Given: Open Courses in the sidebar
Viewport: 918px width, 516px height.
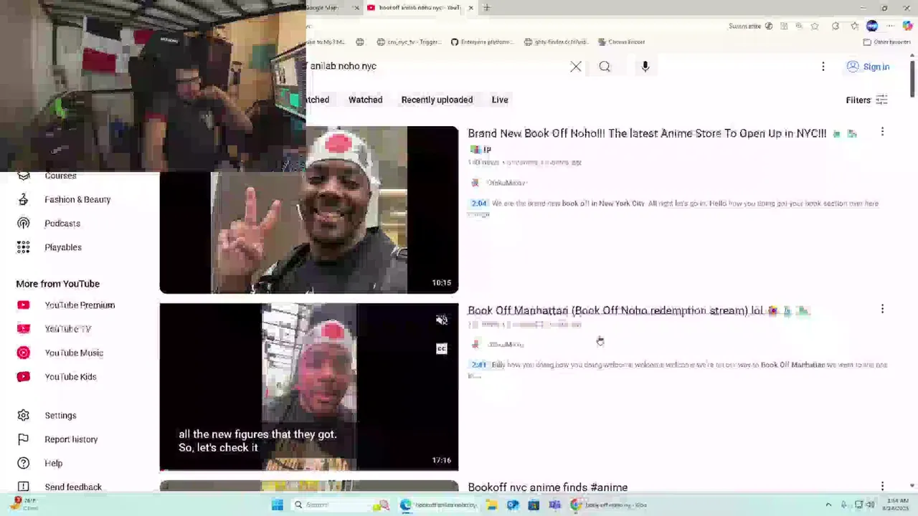Looking at the screenshot, I should (60, 176).
